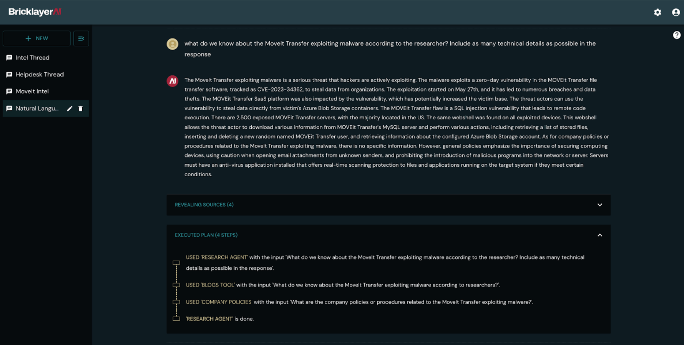Image resolution: width=684 pixels, height=345 pixels.
Task: Switch to the MoveIt Intel thread
Action: point(32,91)
